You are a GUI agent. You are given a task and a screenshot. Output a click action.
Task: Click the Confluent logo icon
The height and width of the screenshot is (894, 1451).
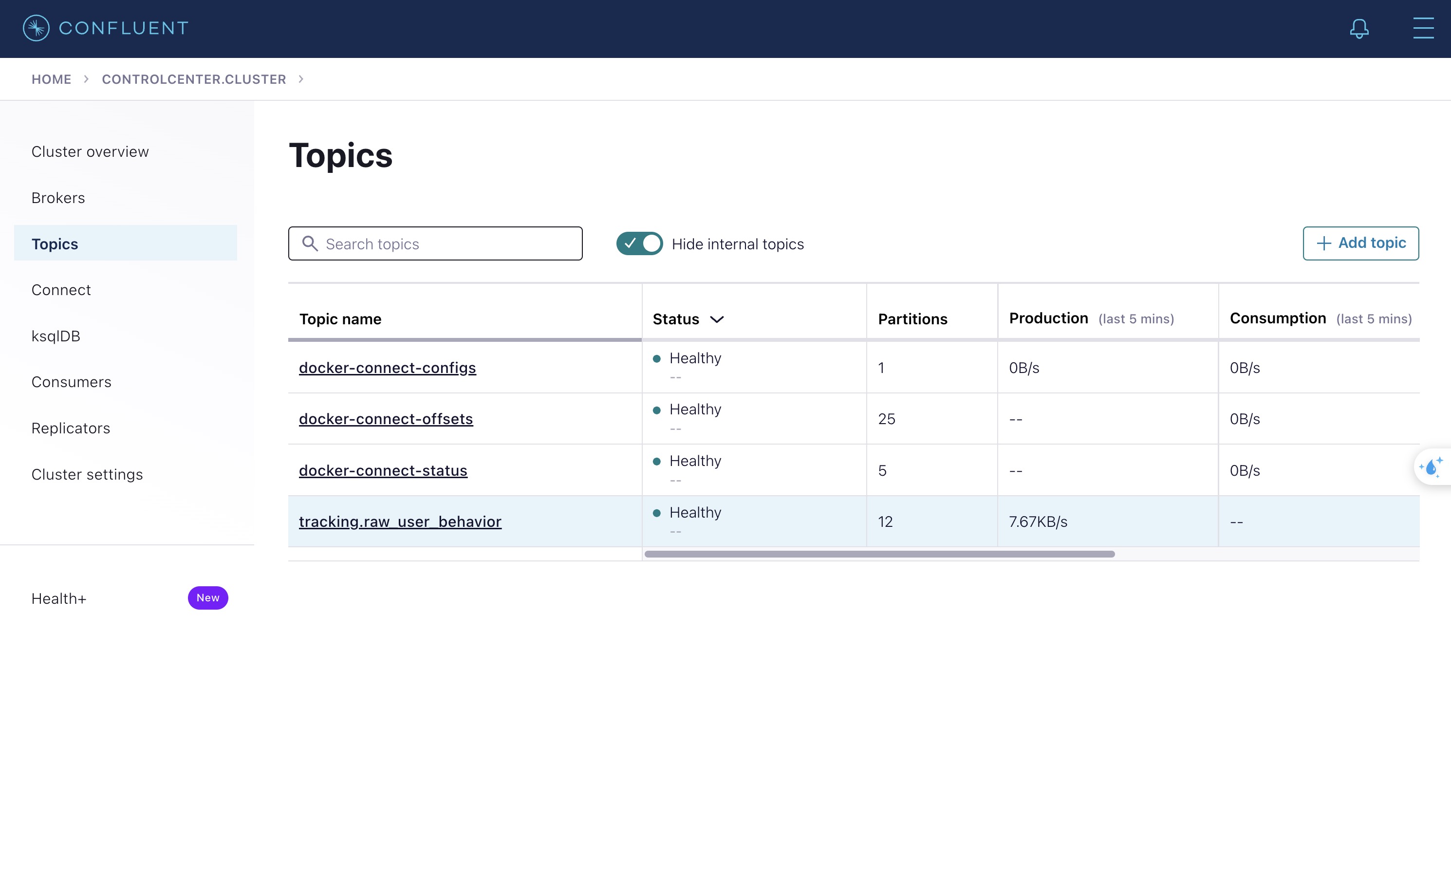point(36,28)
